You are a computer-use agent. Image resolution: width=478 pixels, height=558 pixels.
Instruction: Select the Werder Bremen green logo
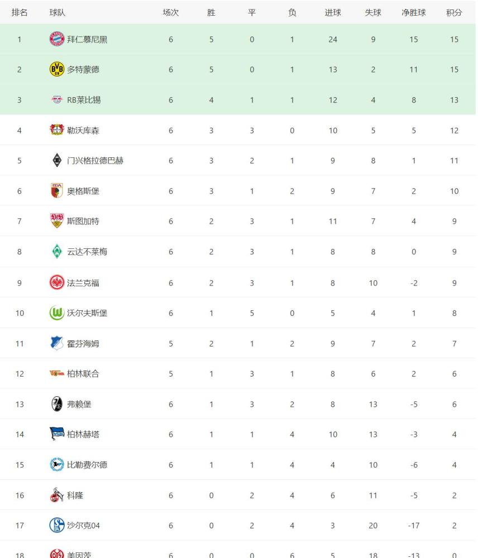[56, 252]
